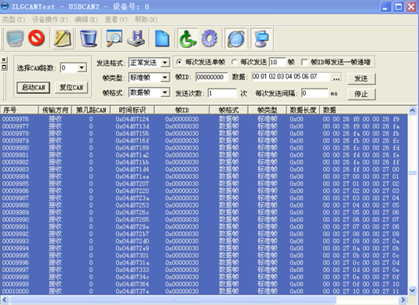Click the 每次发送间隔 input field
The image size is (419, 305).
point(315,93)
